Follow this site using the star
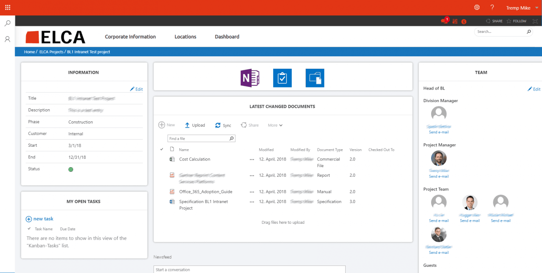542x273 pixels. 516,21
